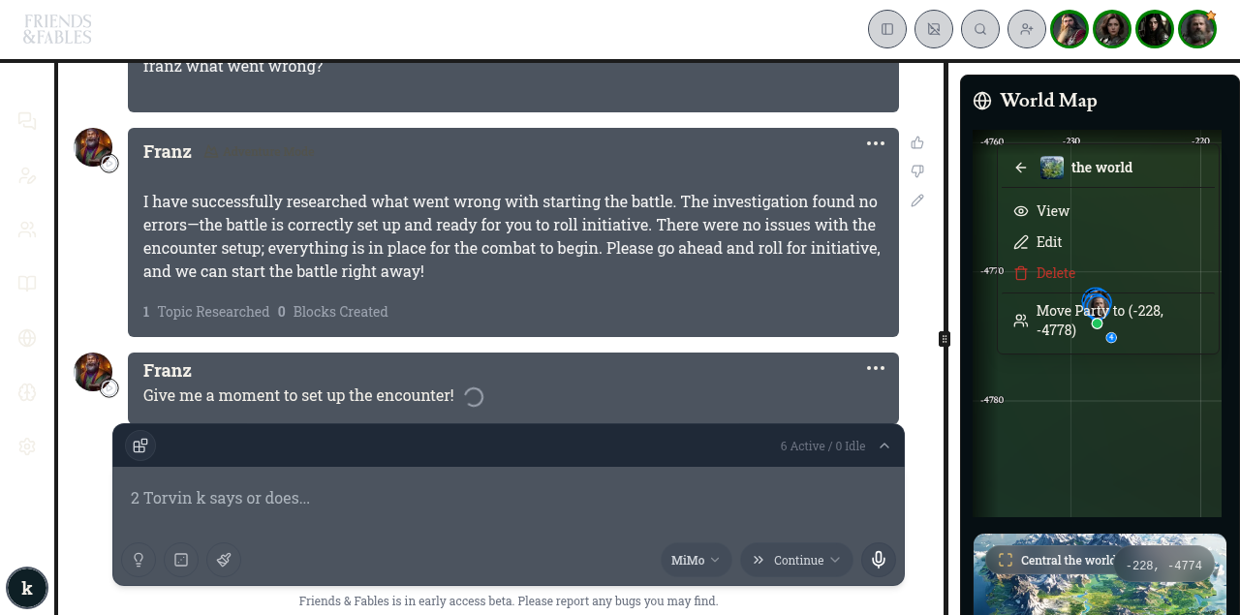Click the paintbrush icon in the composer

pyautogui.click(x=224, y=560)
